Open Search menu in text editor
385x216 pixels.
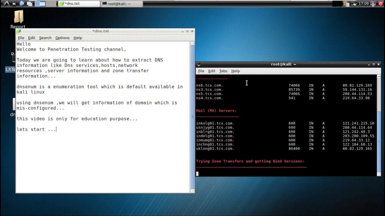(x=45, y=38)
